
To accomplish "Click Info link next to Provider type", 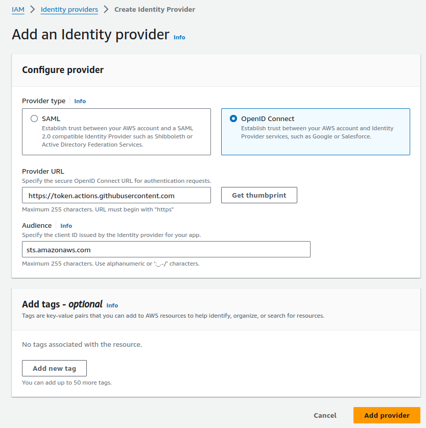I will [80, 101].
